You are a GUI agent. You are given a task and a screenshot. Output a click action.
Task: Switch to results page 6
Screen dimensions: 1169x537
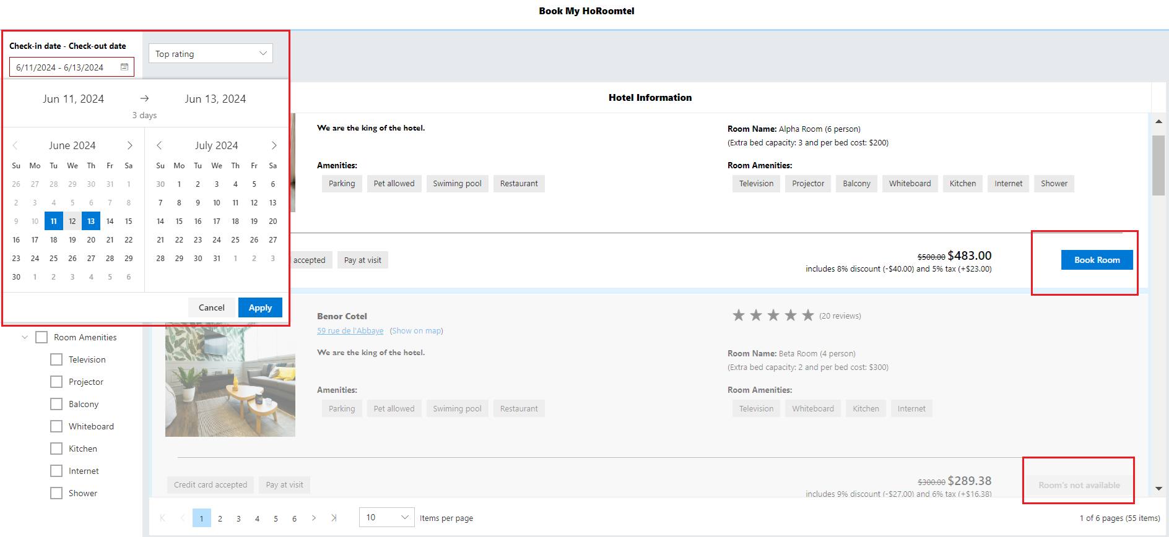click(294, 518)
